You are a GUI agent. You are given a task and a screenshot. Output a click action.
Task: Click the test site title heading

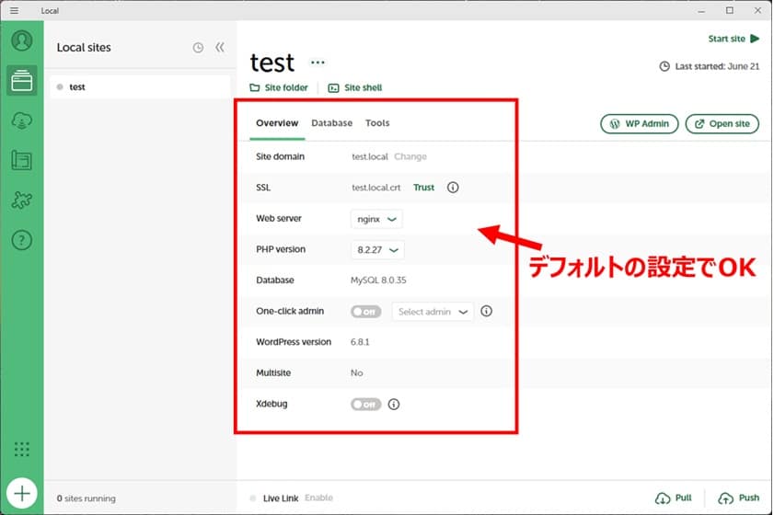(272, 63)
